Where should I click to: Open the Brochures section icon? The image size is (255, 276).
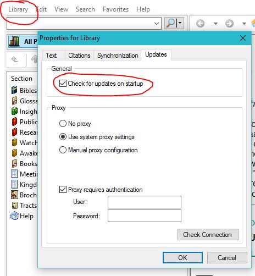point(14,195)
